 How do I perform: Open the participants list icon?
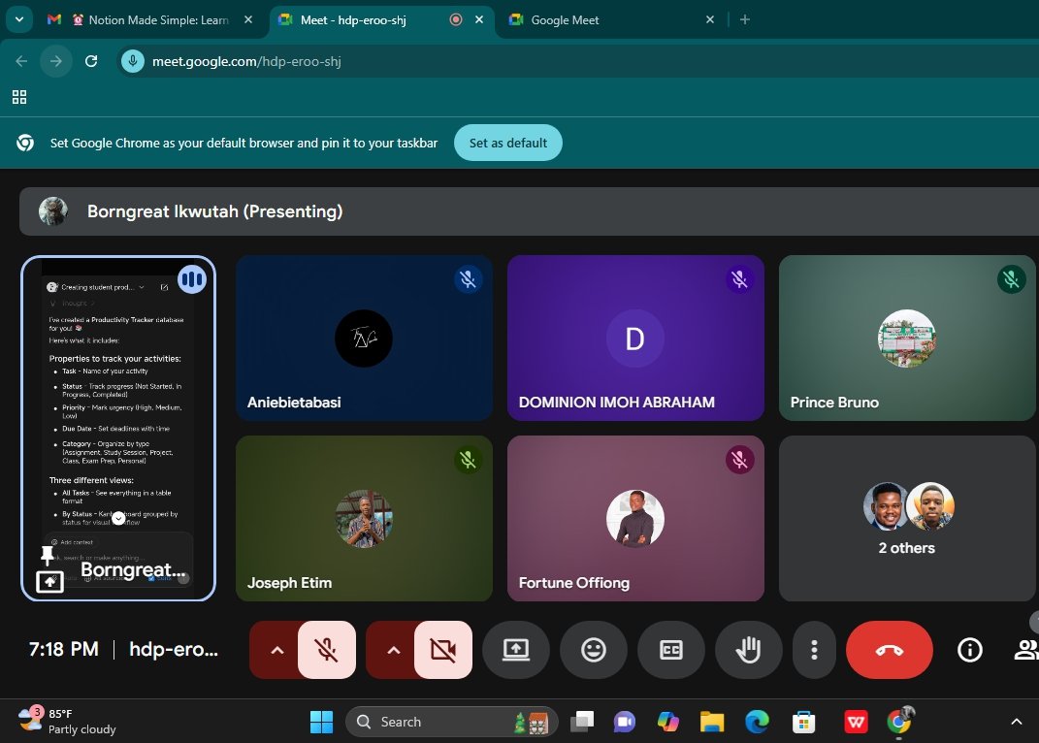pyautogui.click(x=1026, y=650)
